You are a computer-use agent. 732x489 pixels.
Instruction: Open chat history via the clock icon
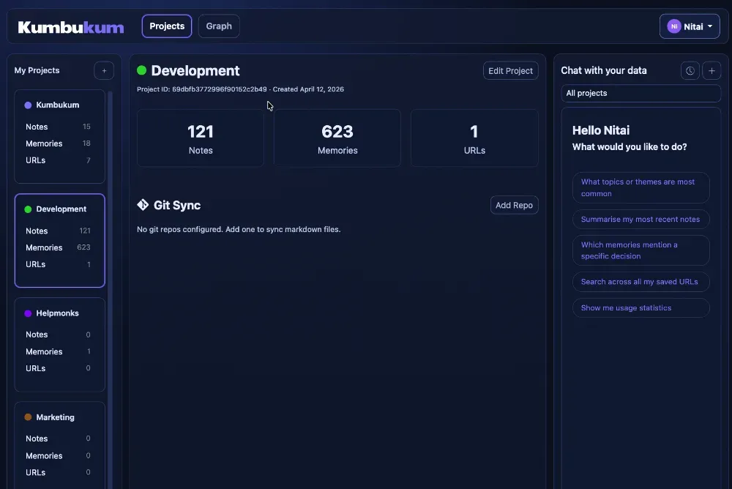click(x=690, y=70)
